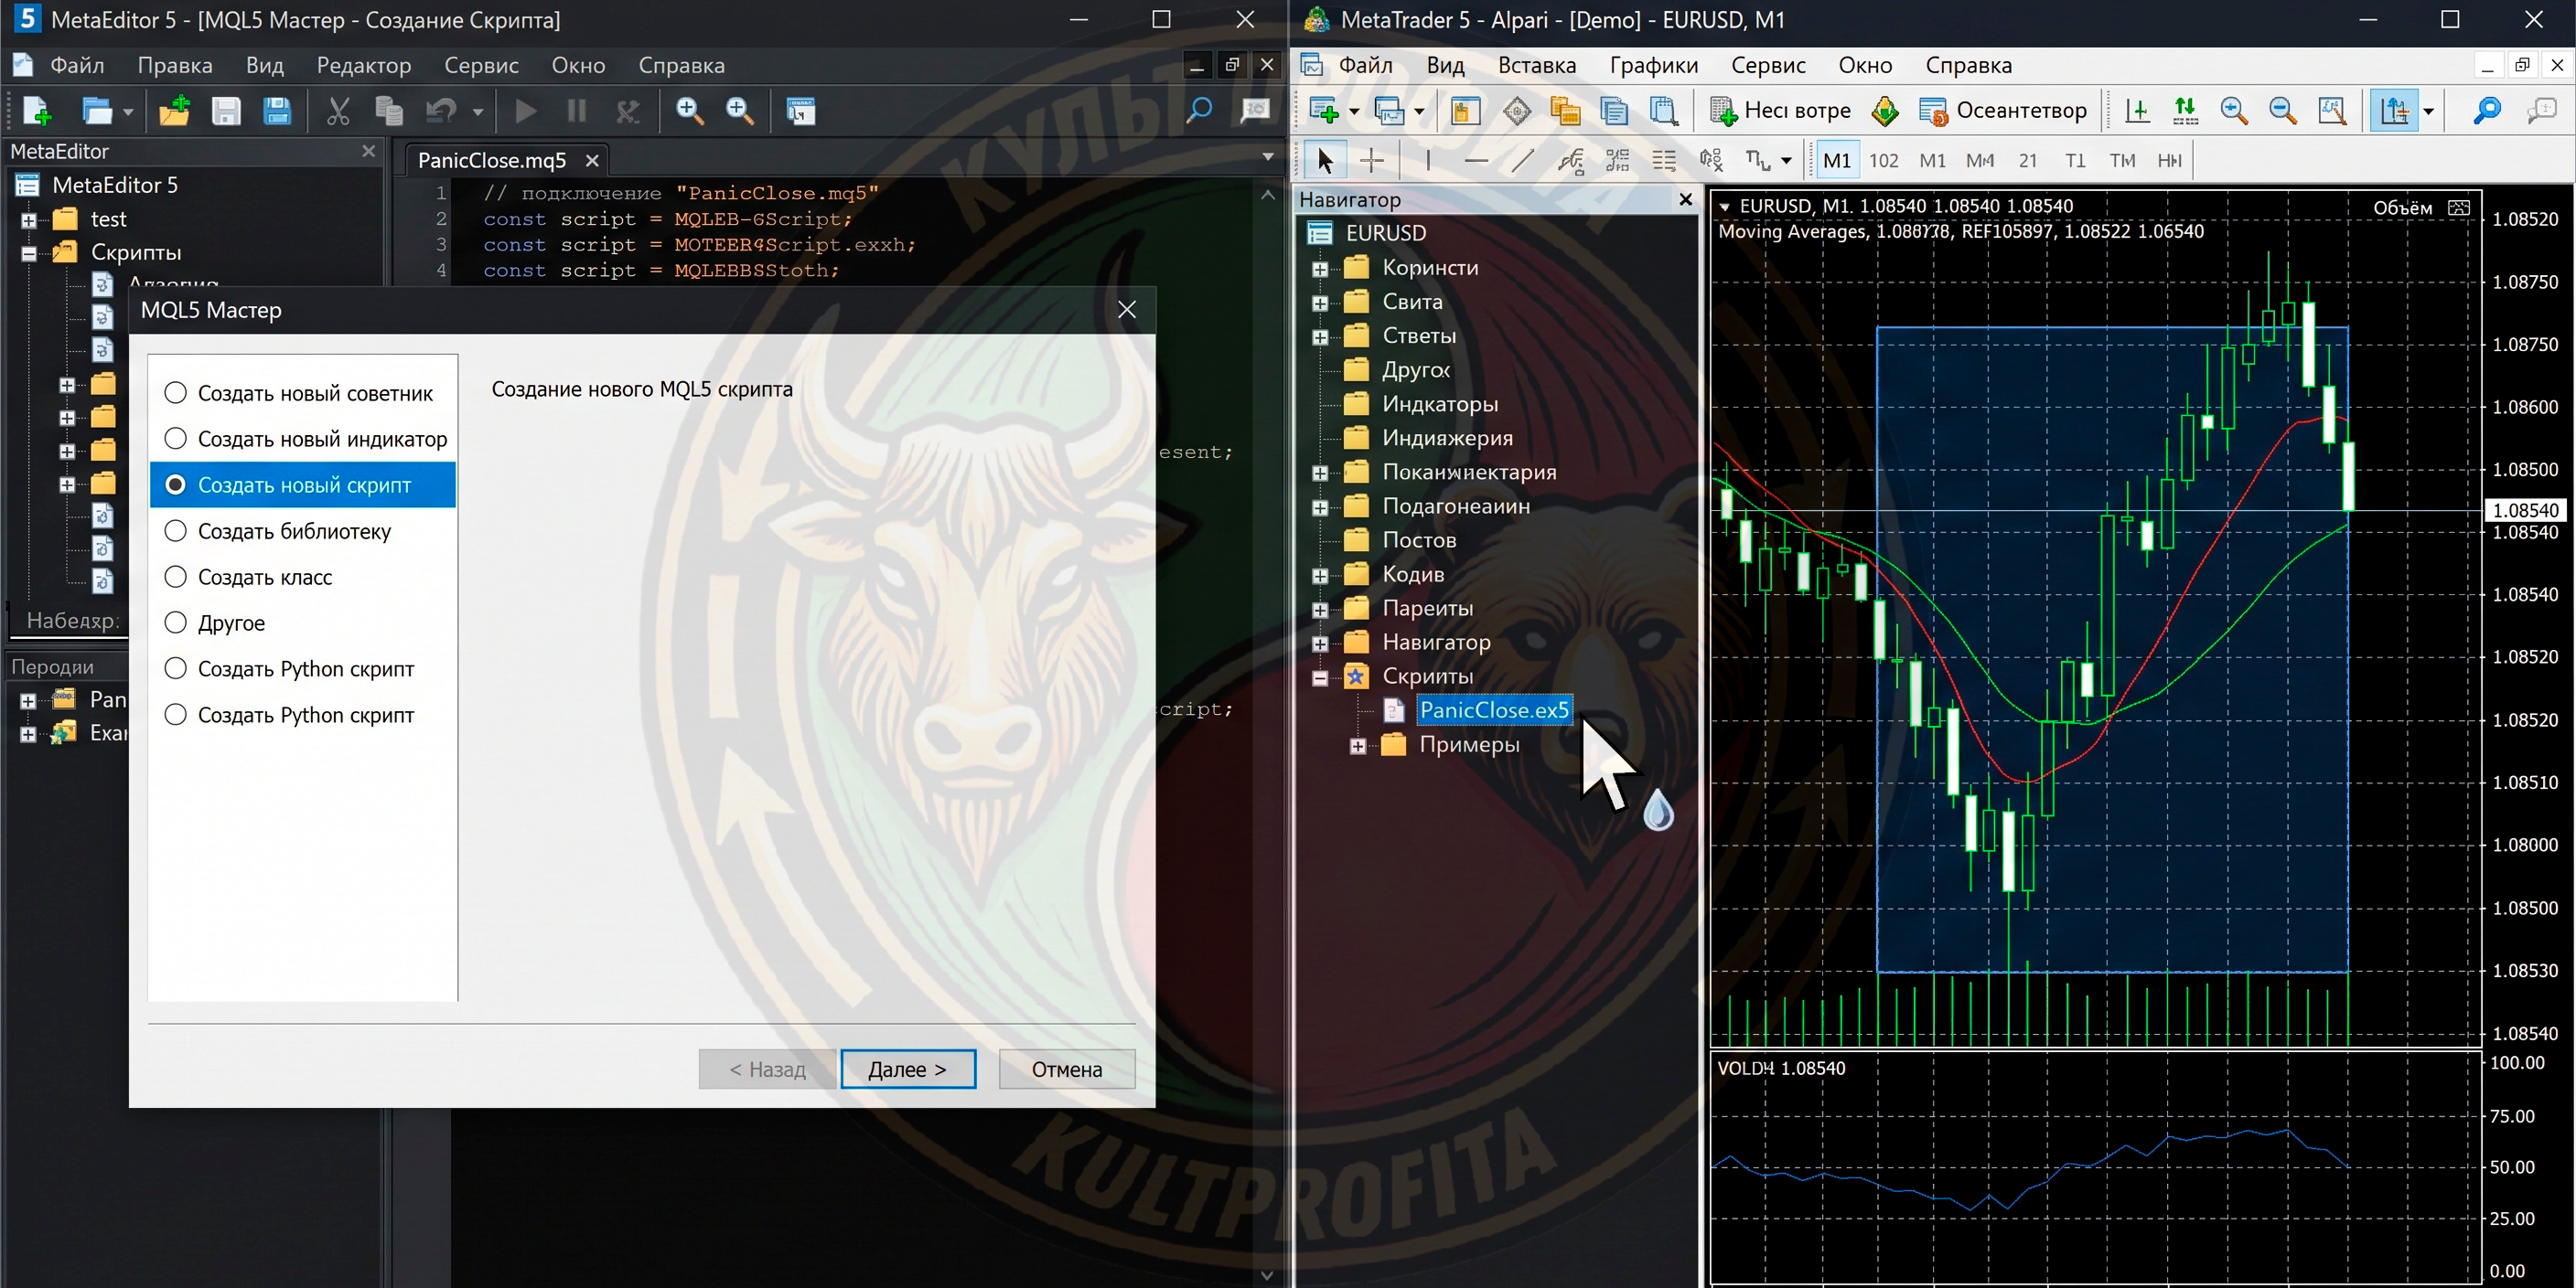Screen dimensions: 2576x1288
Task: Open the Файл menu in MetaEditor
Action: (77, 65)
